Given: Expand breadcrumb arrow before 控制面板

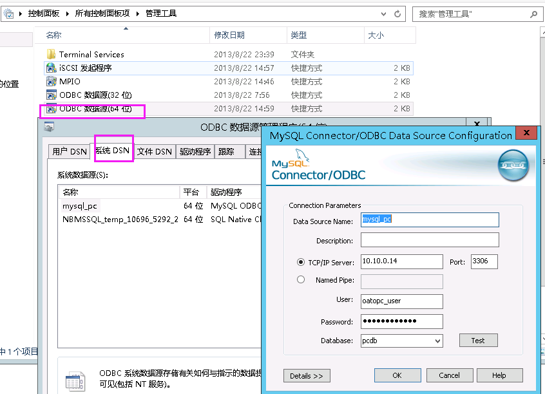Looking at the screenshot, I should point(21,14).
